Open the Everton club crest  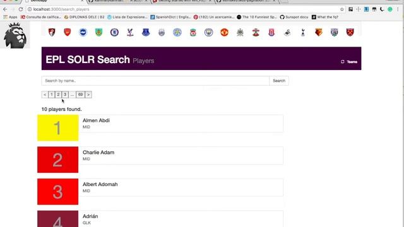coord(146,32)
